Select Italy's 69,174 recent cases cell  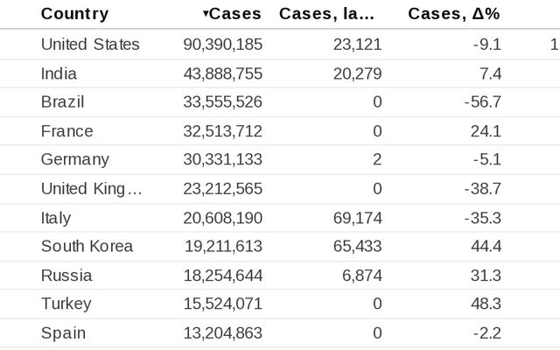click(x=357, y=218)
